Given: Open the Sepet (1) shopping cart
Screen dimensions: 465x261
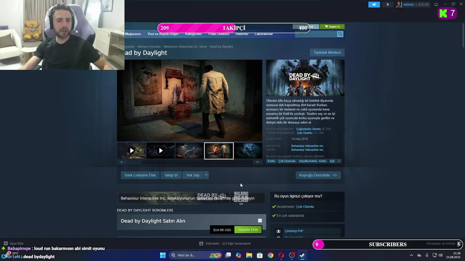Looking at the screenshot, I should tap(332, 26).
